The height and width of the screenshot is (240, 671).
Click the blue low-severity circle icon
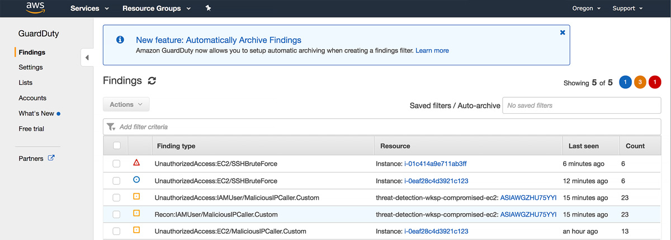tap(136, 180)
